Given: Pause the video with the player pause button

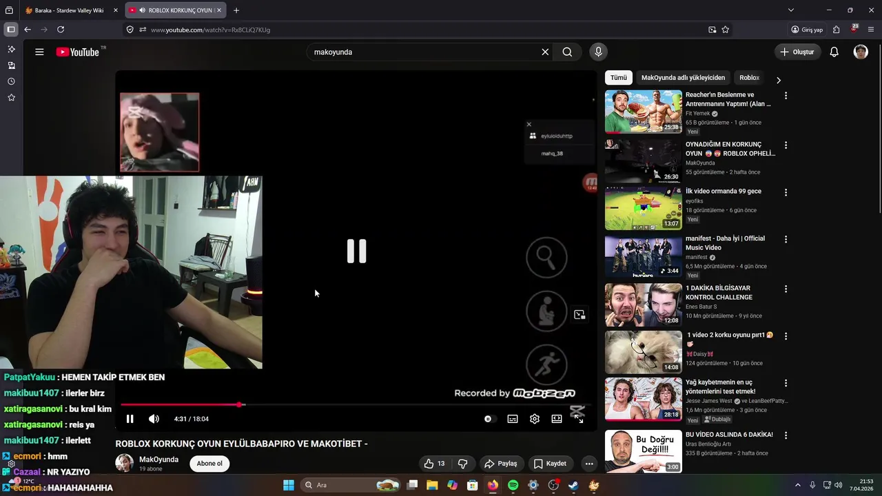Looking at the screenshot, I should pyautogui.click(x=130, y=419).
